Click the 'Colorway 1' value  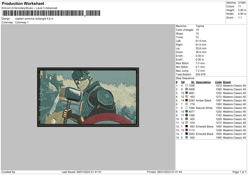point(22,22)
